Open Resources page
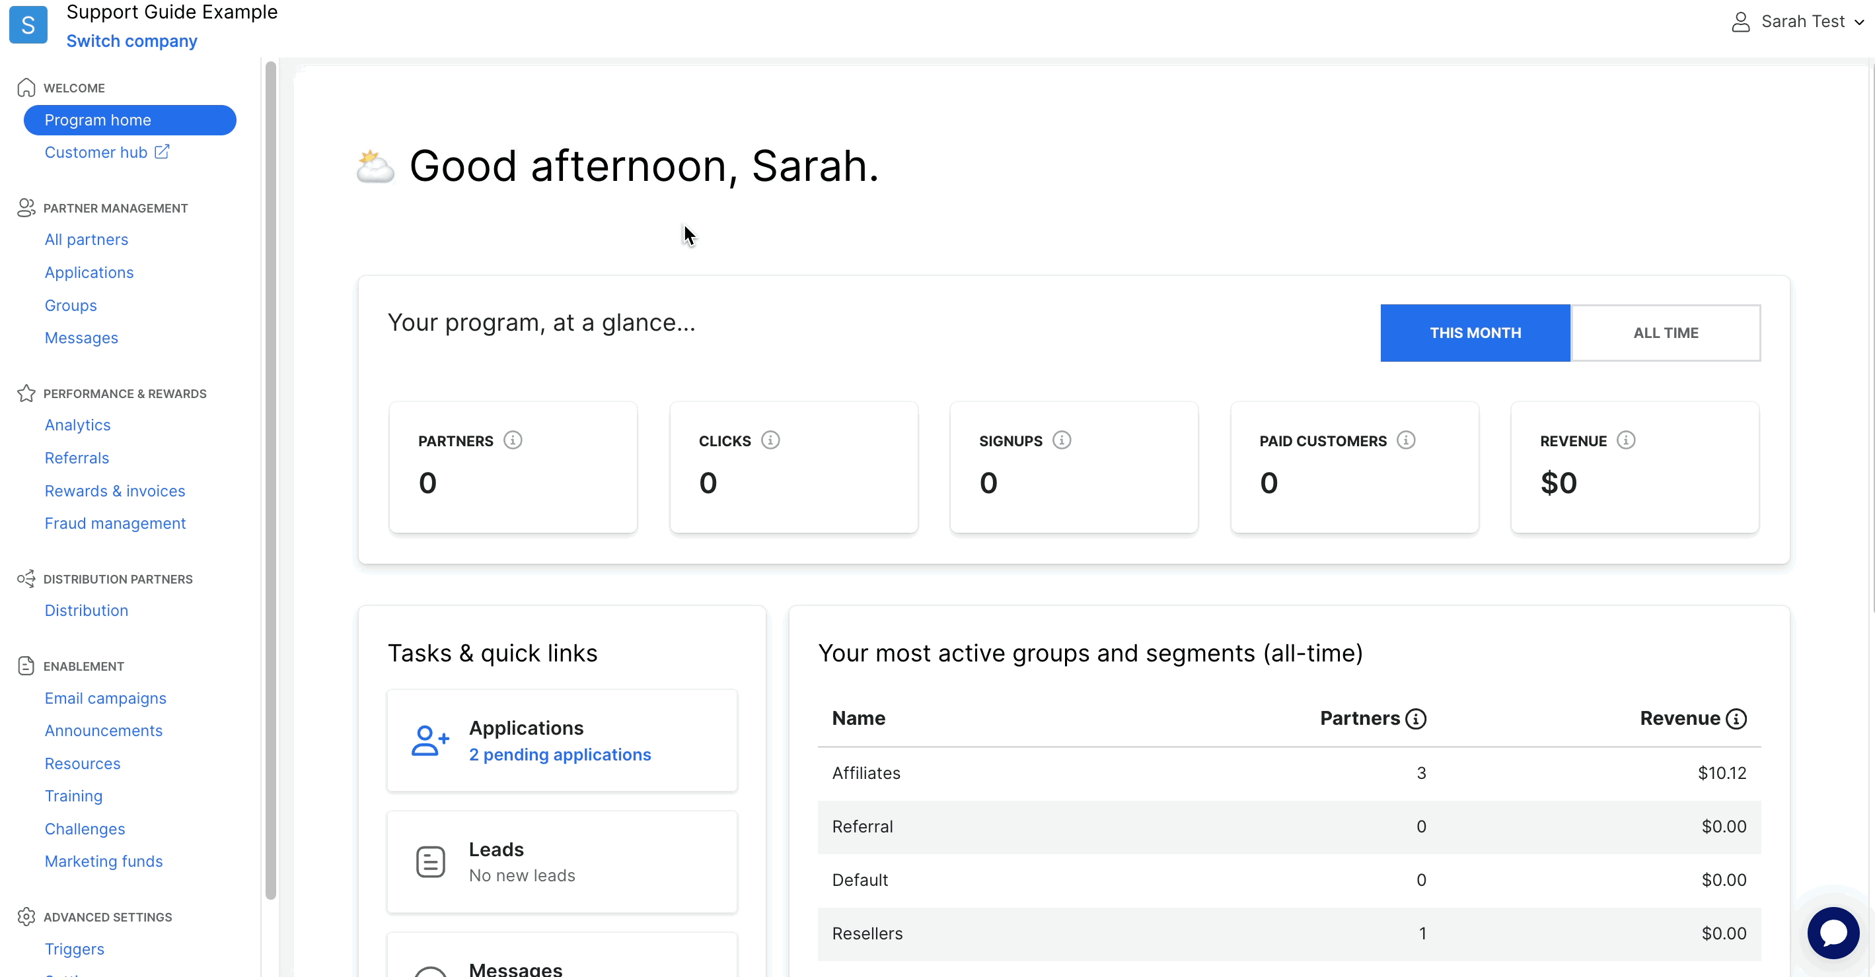Screen dimensions: 1875x977 pyautogui.click(x=82, y=764)
